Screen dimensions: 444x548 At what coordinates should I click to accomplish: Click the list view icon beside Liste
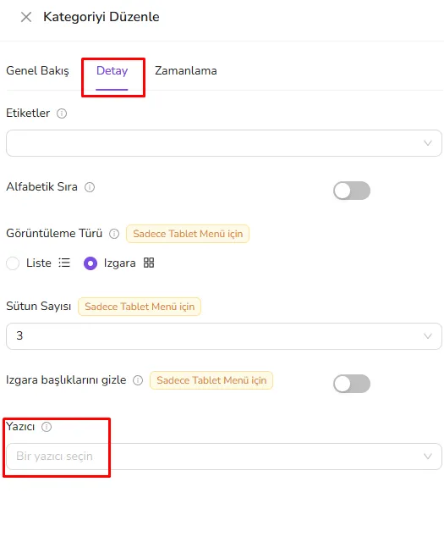(64, 263)
